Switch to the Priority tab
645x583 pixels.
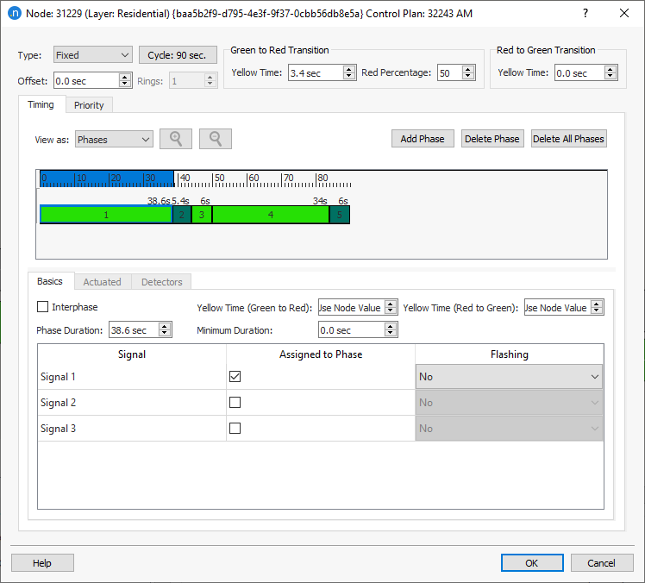pyautogui.click(x=89, y=105)
